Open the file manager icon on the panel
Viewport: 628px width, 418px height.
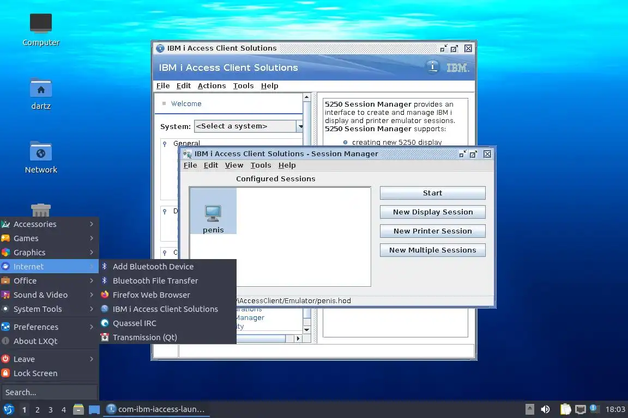pyautogui.click(x=78, y=409)
